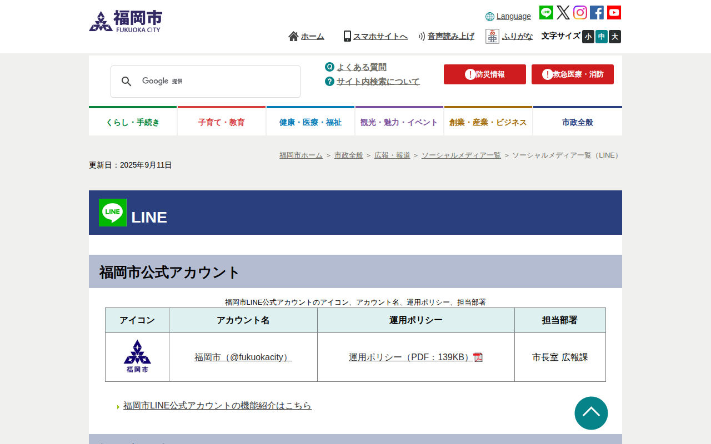Click the 福岡市公式アカウント heading

355,271
